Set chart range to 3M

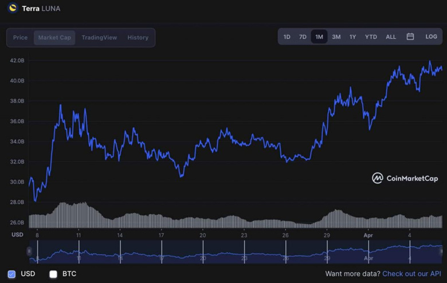(336, 37)
